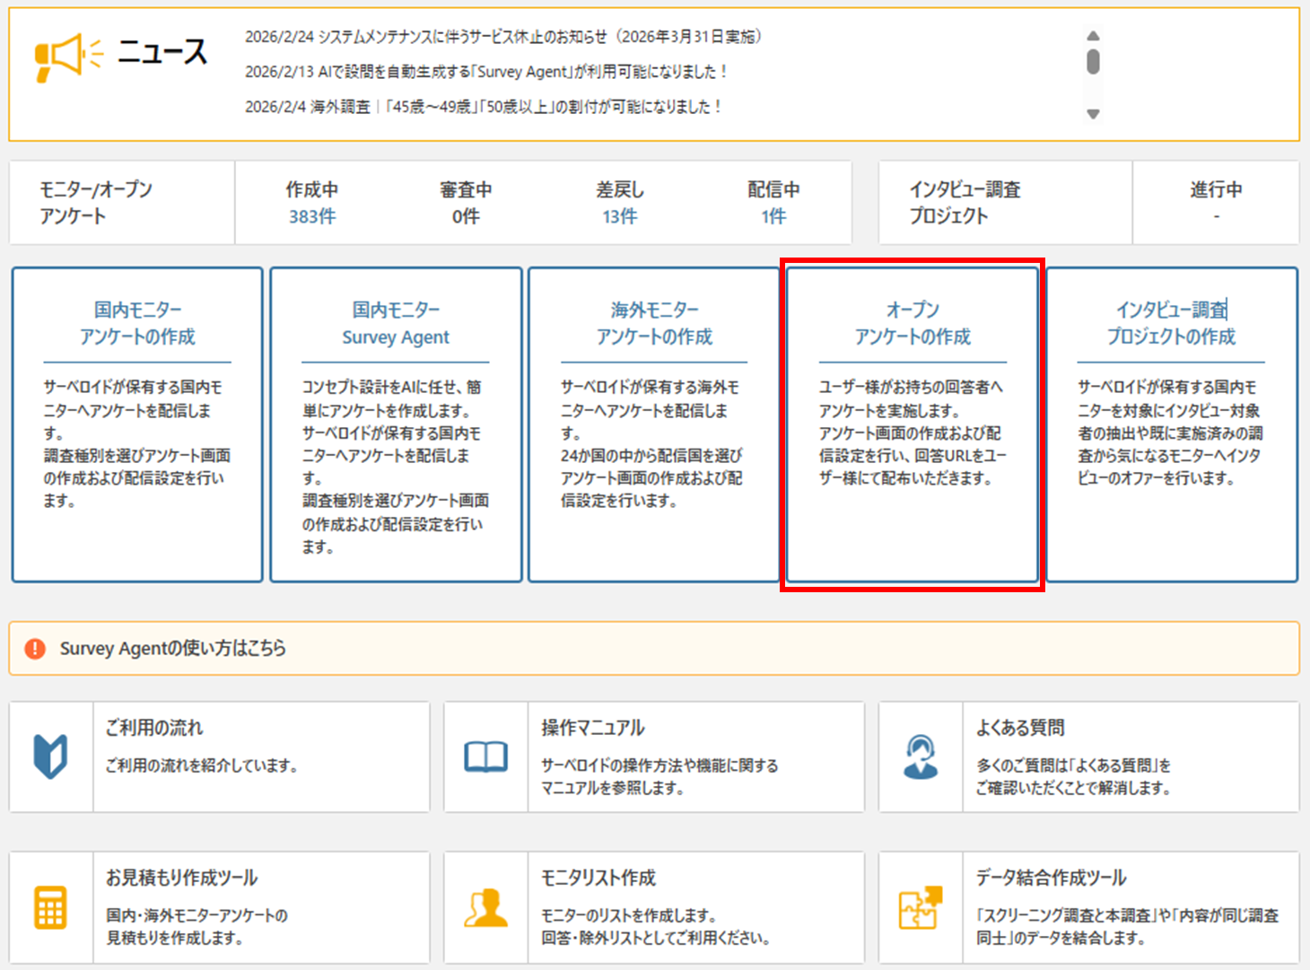Click the orange calculator estimate icon
The width and height of the screenshot is (1310, 970).
click(50, 907)
